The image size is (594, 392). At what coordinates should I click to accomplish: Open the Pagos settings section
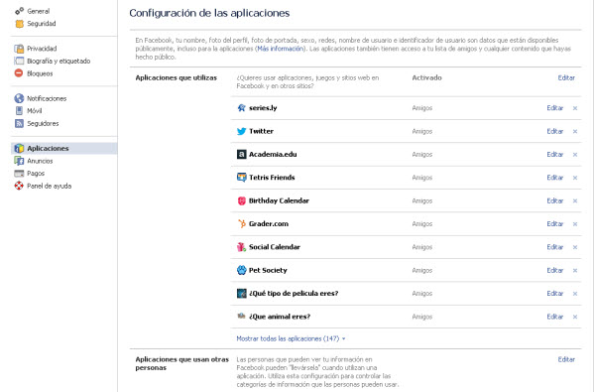coord(36,174)
